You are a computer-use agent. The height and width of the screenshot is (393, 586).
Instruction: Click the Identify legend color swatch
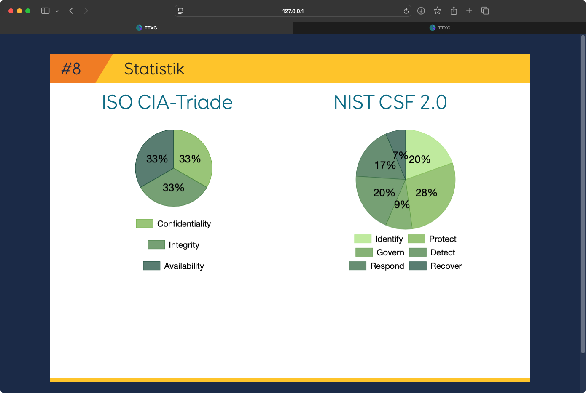pyautogui.click(x=363, y=239)
